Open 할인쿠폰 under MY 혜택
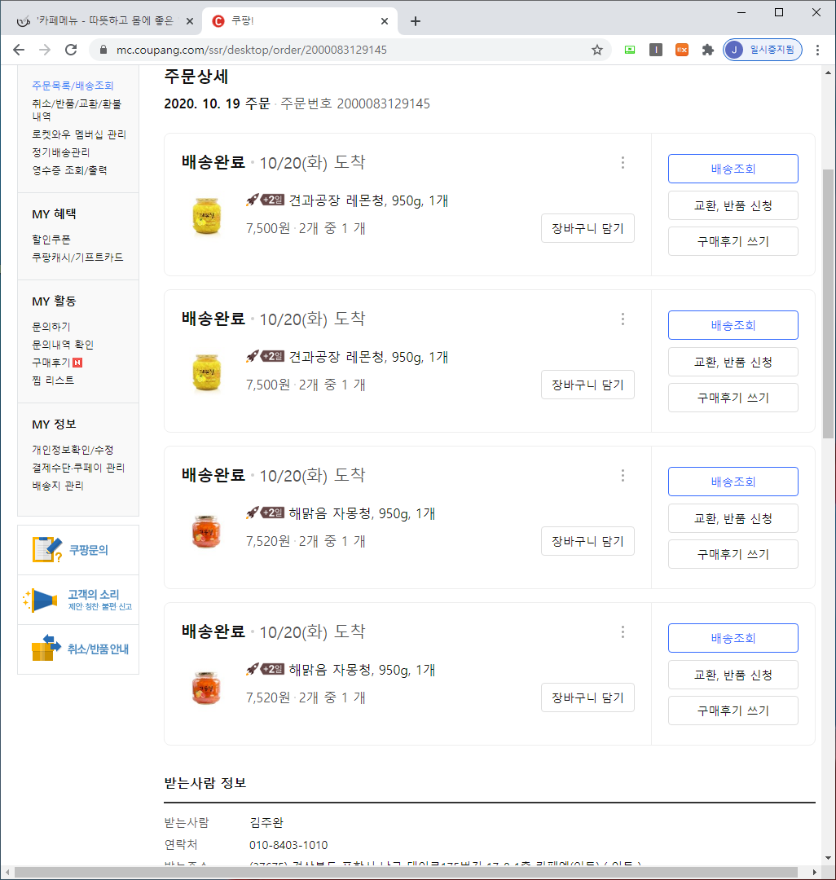 [x=51, y=240]
